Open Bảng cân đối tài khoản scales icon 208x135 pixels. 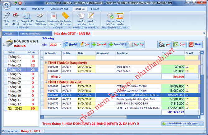tap(27, 19)
